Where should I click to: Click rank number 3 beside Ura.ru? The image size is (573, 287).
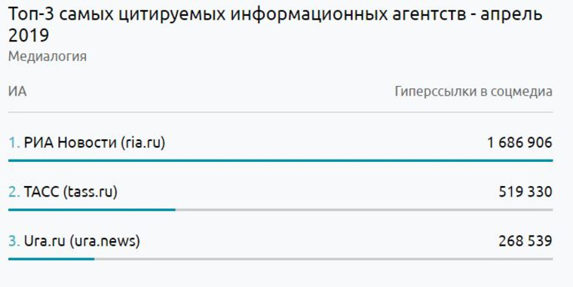14,241
